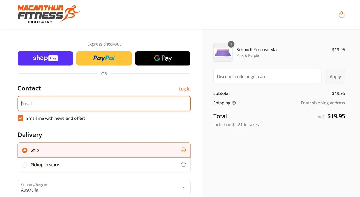Click the Enter shipping address text
360x197 pixels.
click(x=323, y=103)
